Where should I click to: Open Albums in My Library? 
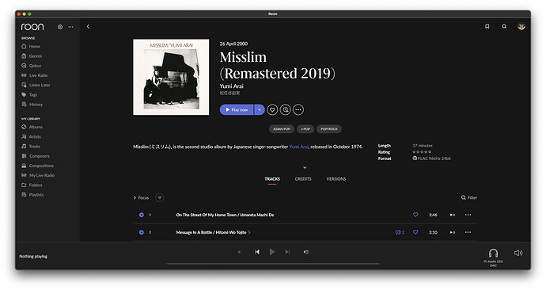pos(32,128)
